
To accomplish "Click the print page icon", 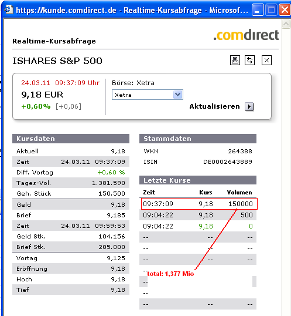I will coord(235,60).
